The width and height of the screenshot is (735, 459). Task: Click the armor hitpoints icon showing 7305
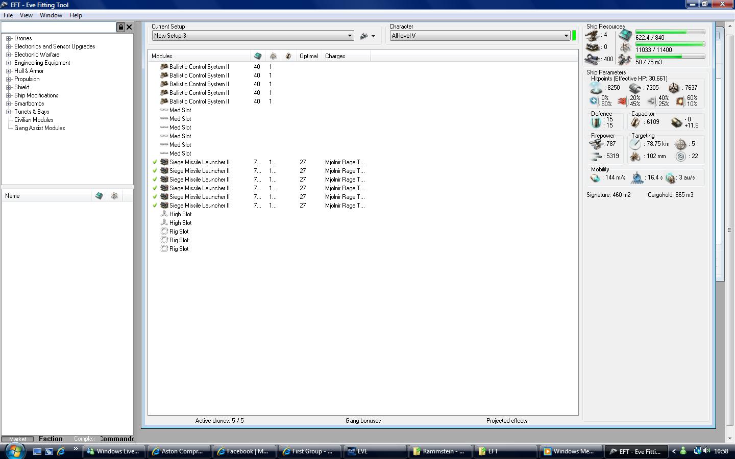point(635,88)
